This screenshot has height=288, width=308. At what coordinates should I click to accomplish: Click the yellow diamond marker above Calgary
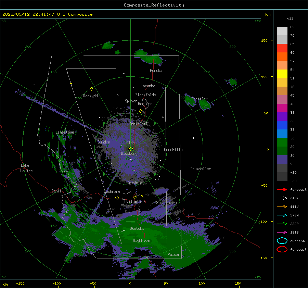coord(135,197)
